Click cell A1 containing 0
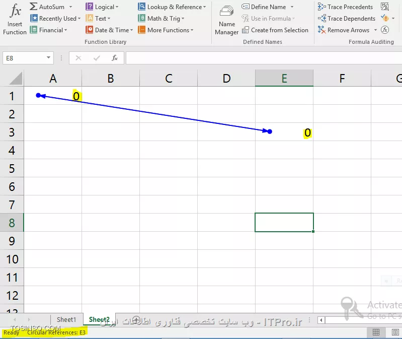Image resolution: width=402 pixels, height=339 pixels. click(53, 96)
